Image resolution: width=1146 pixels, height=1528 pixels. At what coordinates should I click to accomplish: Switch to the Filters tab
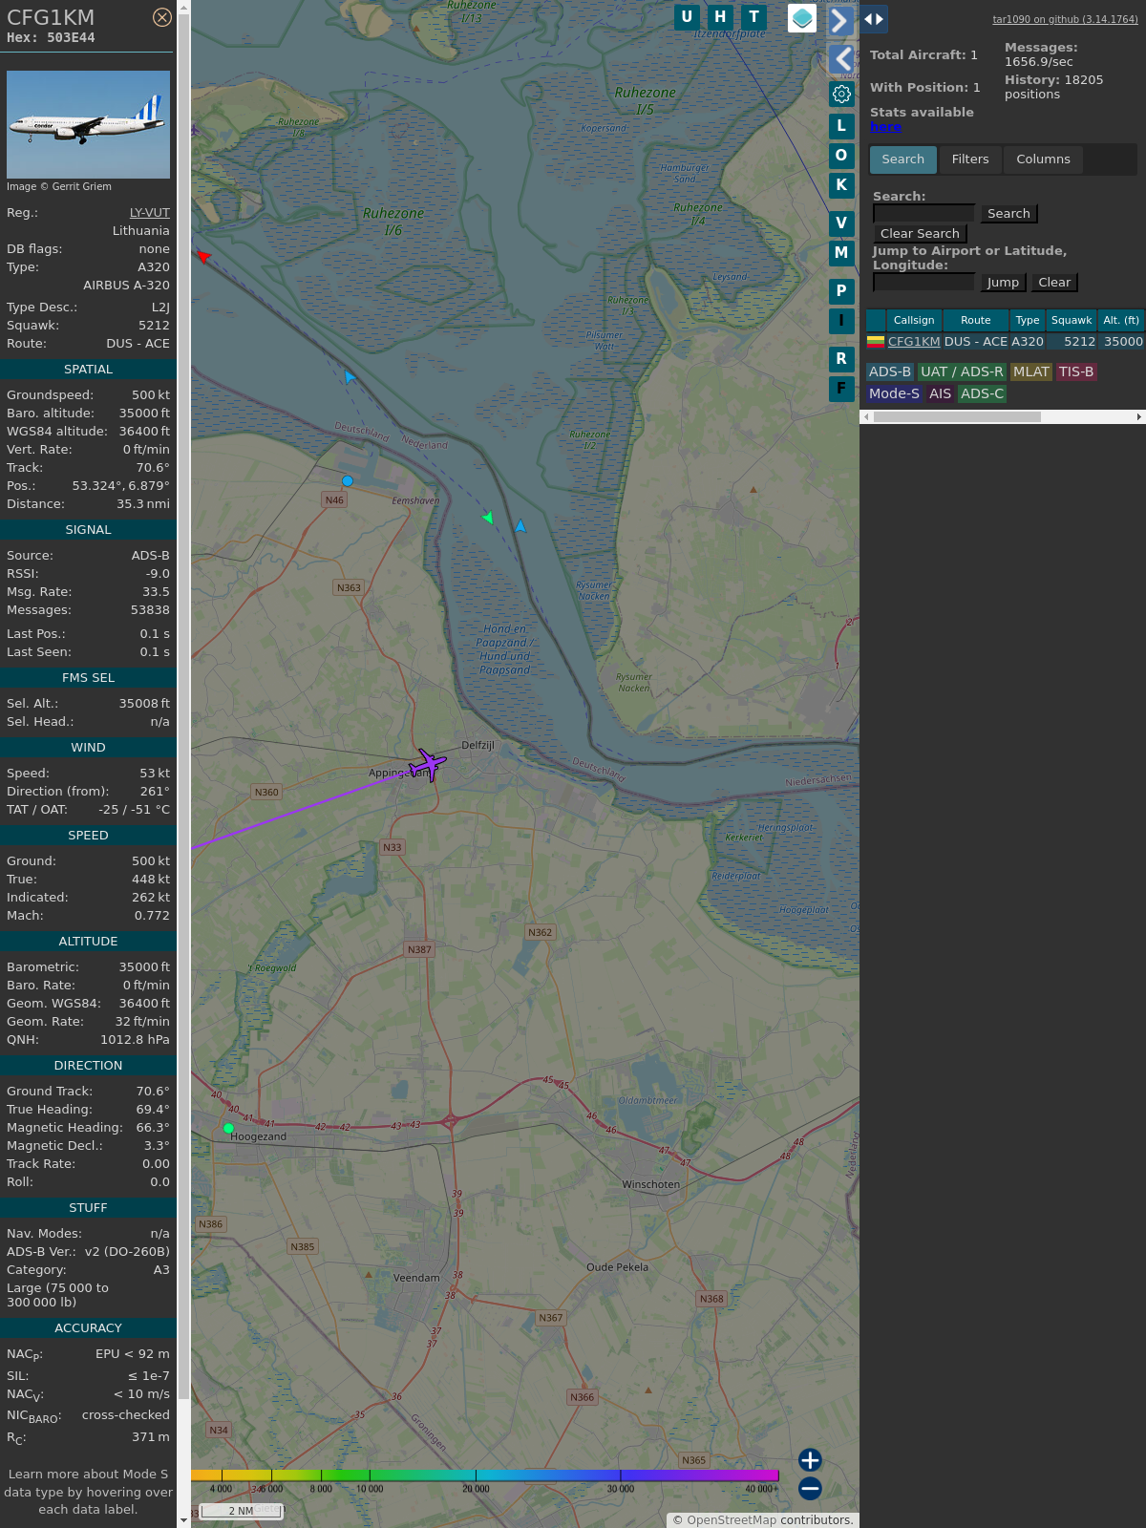969,159
